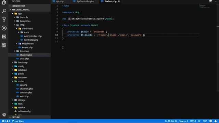Open the Manage gear icon
This screenshot has width=219, height=123.
click(x=4, y=115)
